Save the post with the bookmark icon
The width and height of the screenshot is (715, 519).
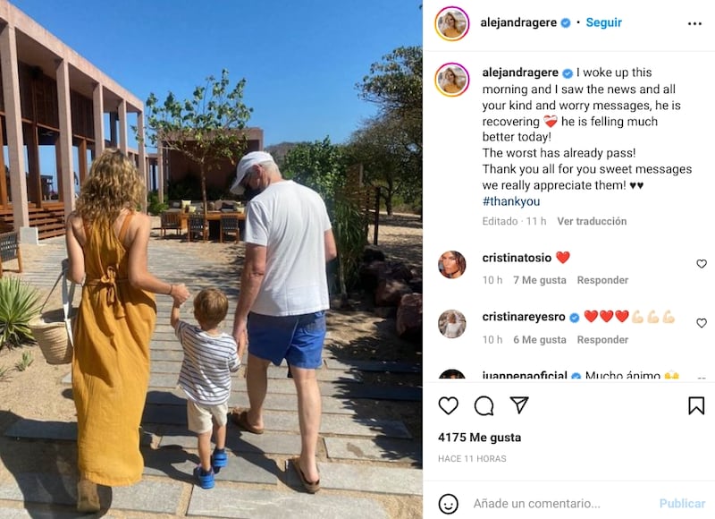[x=696, y=405]
